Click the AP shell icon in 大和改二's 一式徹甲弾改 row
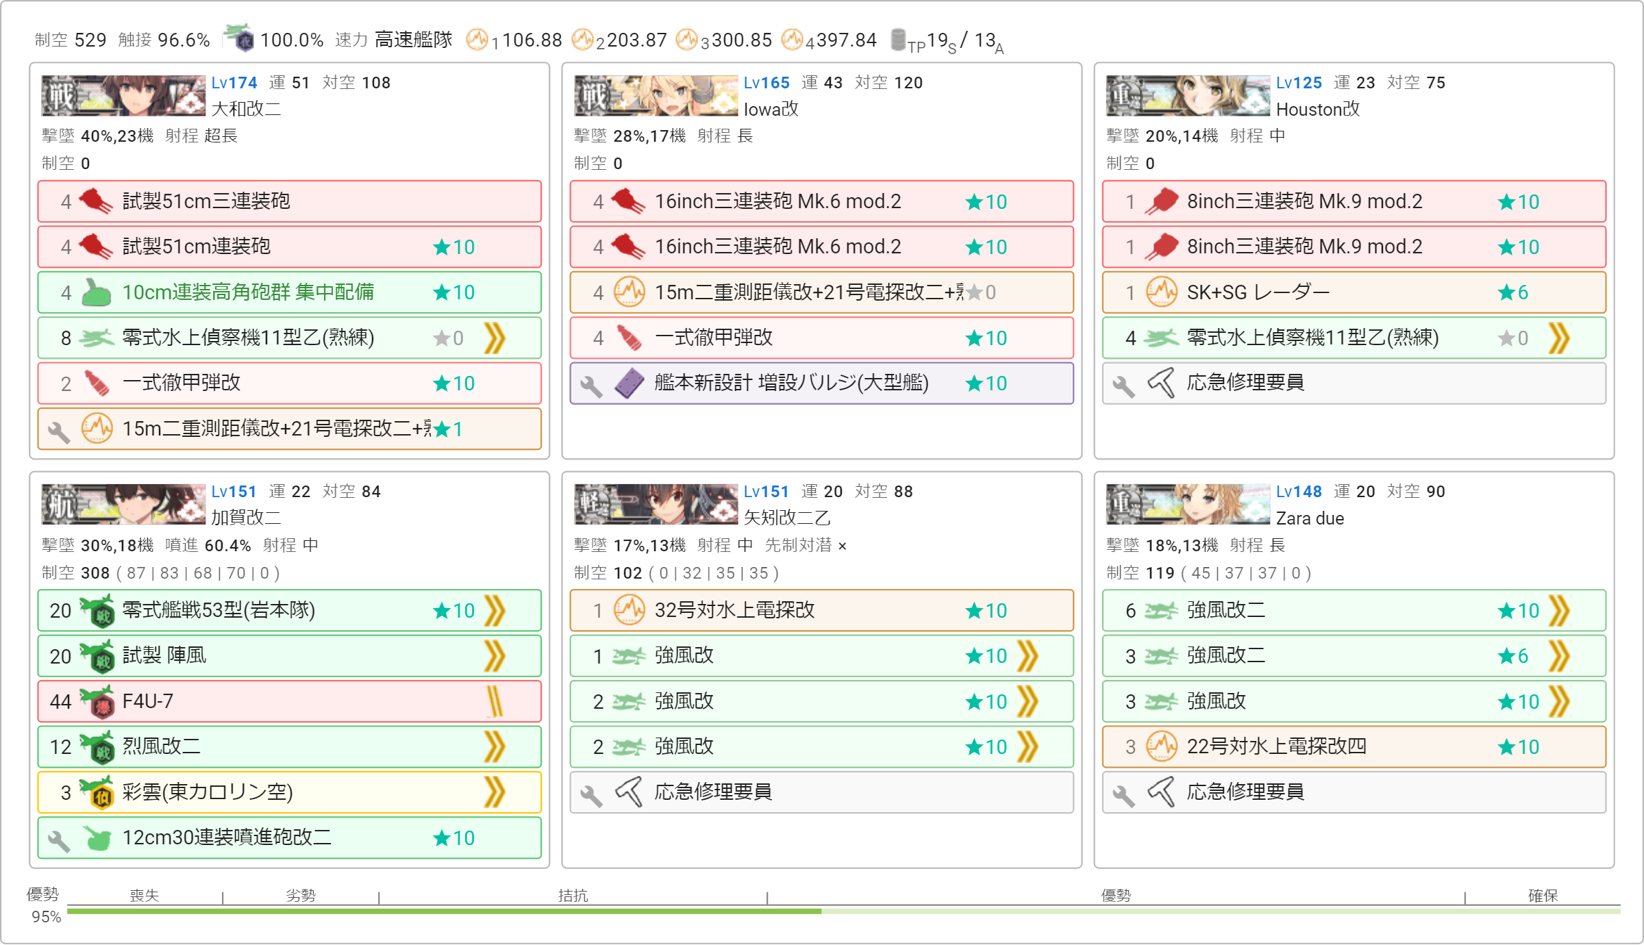 pos(96,383)
